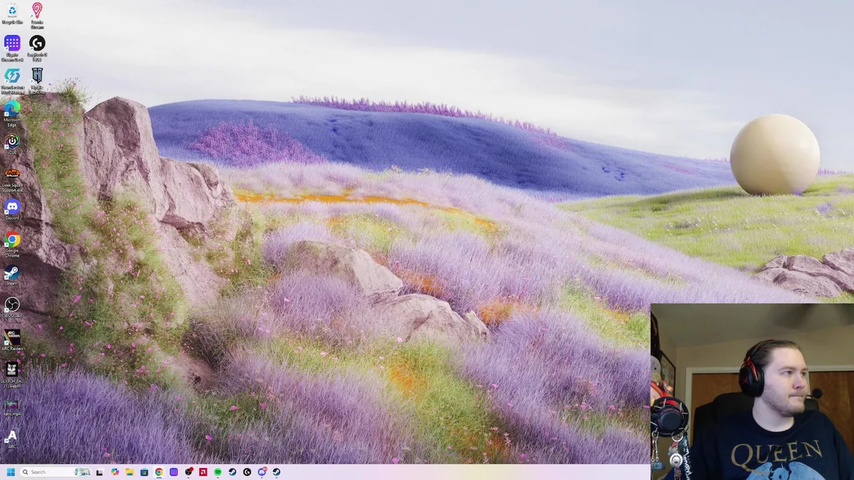Viewport: 854px width, 480px height.
Task: Select the Discord desktop shortcut
Action: 12,210
